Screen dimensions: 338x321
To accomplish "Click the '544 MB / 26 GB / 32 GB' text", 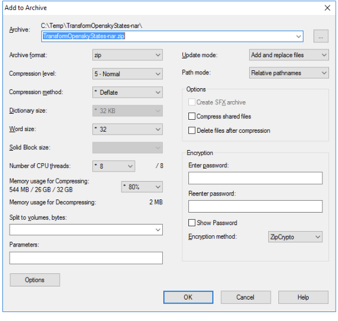I will tap(41, 189).
